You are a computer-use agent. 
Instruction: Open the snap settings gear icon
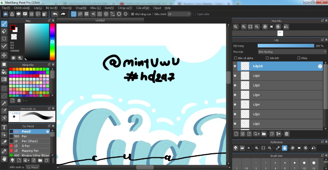tap(126, 14)
